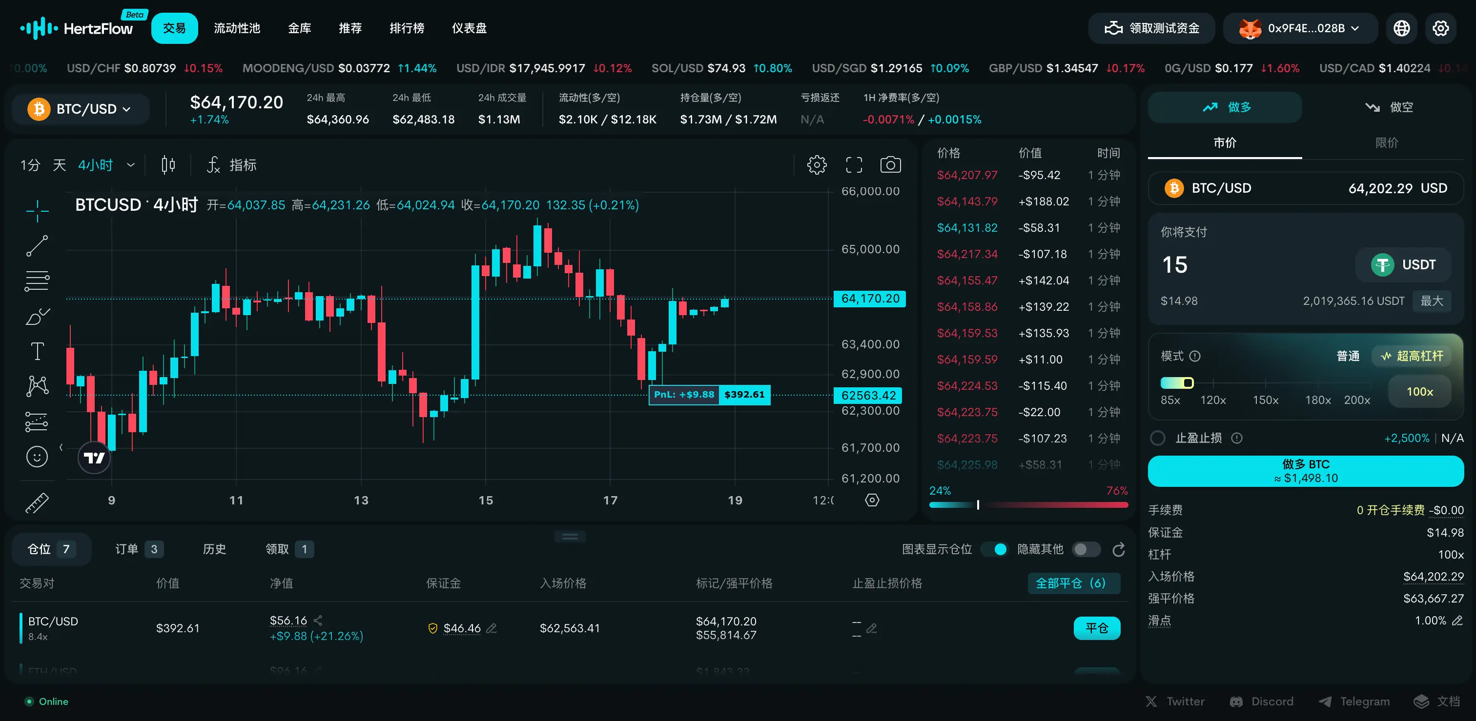This screenshot has width=1476, height=721.
Task: Click the 100x leverage input box
Action: [x=1419, y=392]
